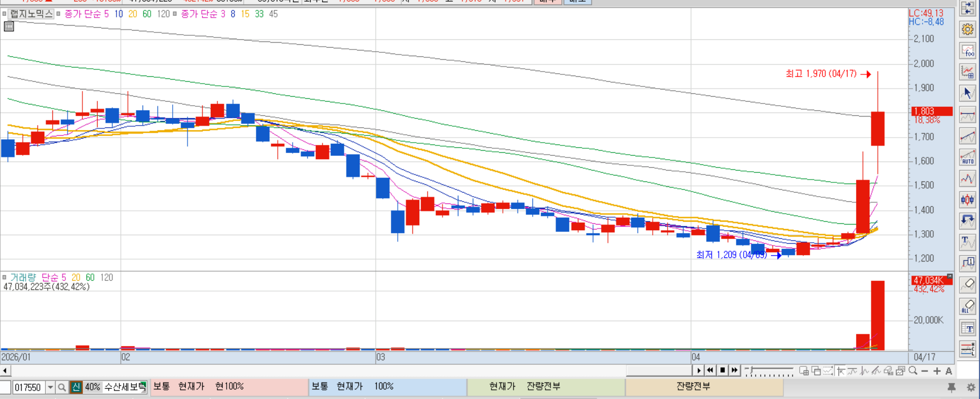The width and height of the screenshot is (980, 399).
Task: Click the 40% button
Action: point(92,387)
